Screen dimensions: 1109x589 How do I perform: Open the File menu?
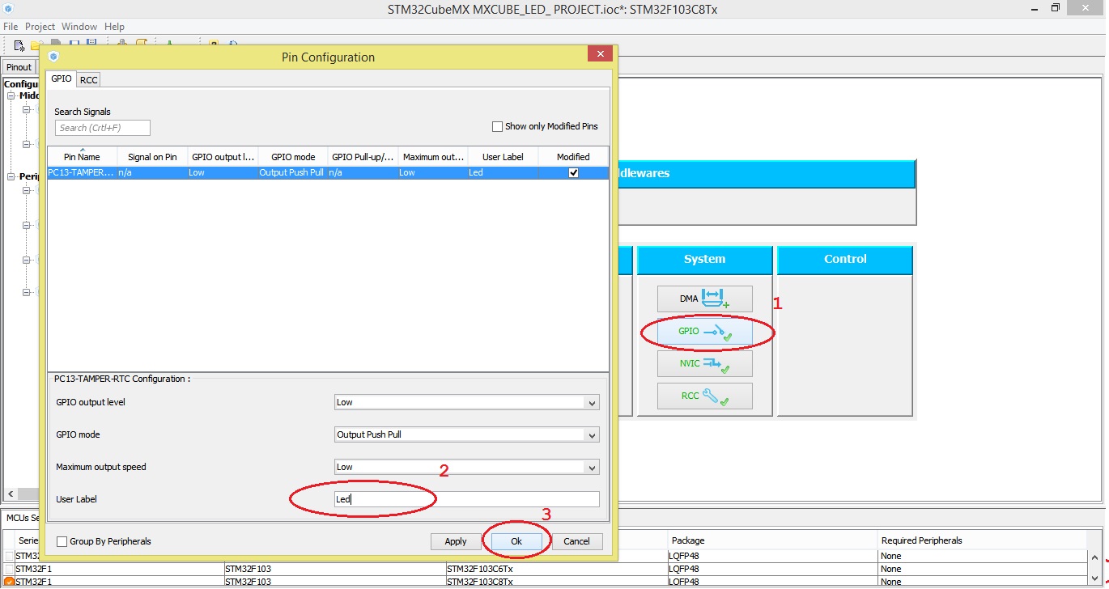pos(11,27)
